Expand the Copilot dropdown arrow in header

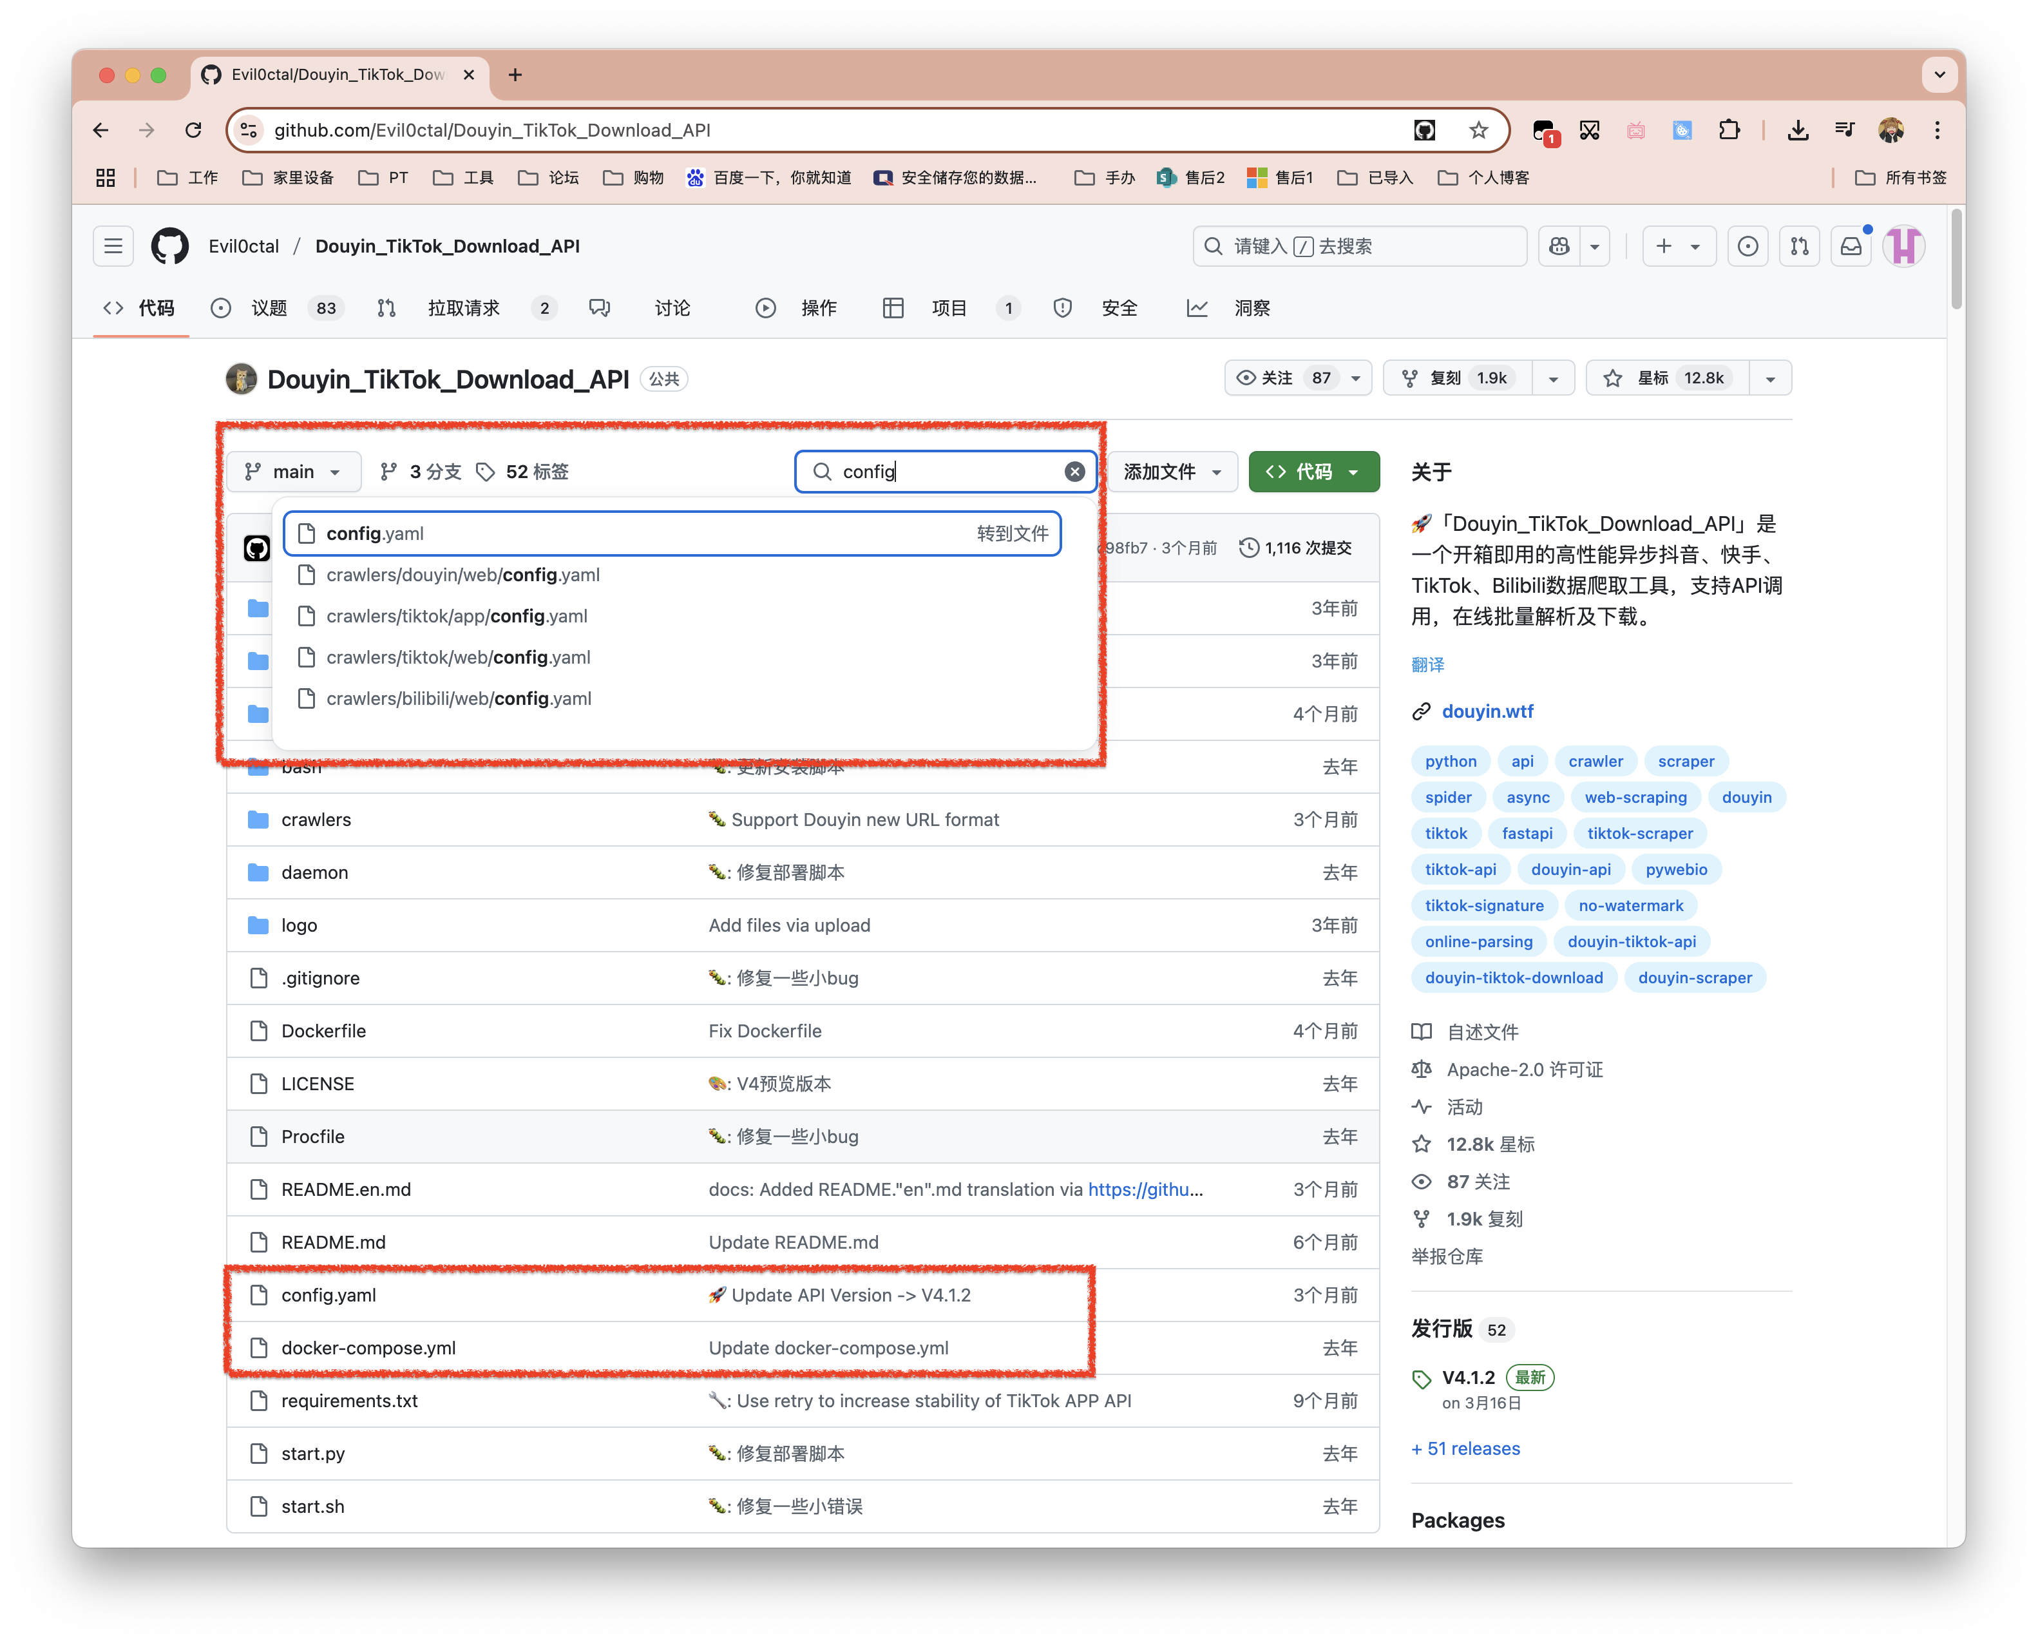click(x=1594, y=246)
